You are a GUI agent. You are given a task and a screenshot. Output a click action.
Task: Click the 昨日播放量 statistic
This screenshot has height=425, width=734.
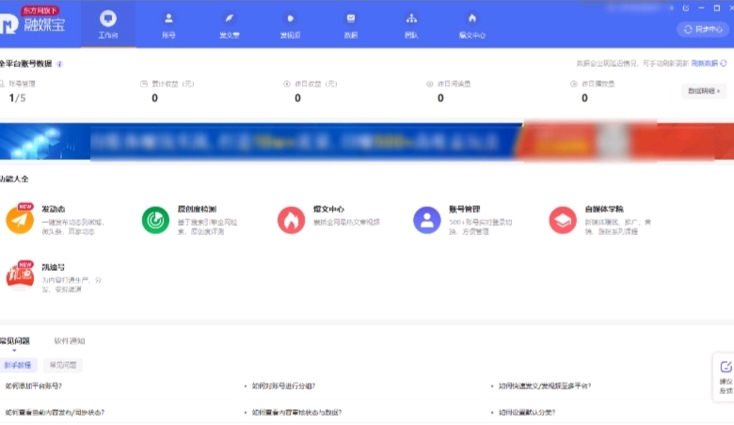pyautogui.click(x=592, y=91)
